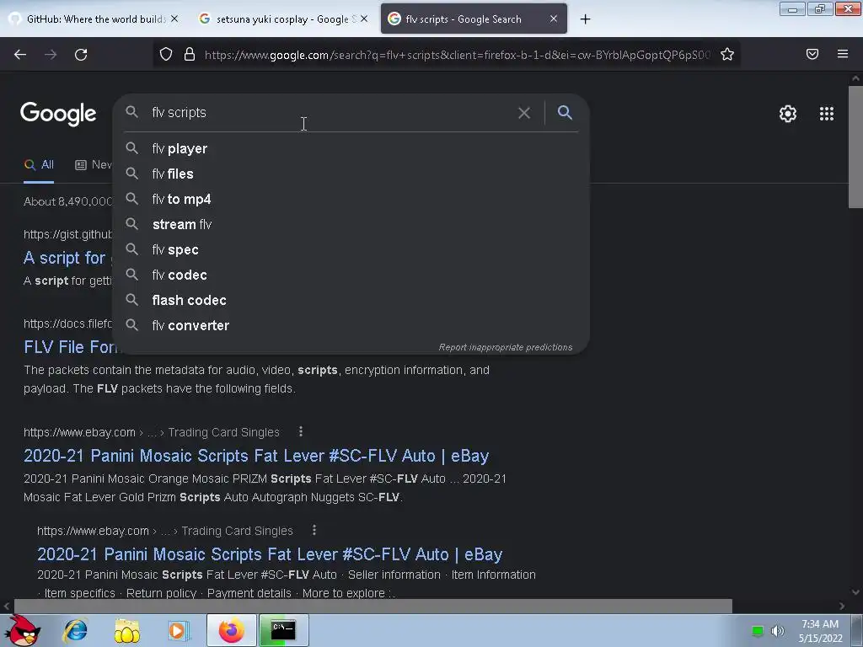Screen dimensions: 863x647
Task: View site security padlock info
Action: (x=190, y=54)
